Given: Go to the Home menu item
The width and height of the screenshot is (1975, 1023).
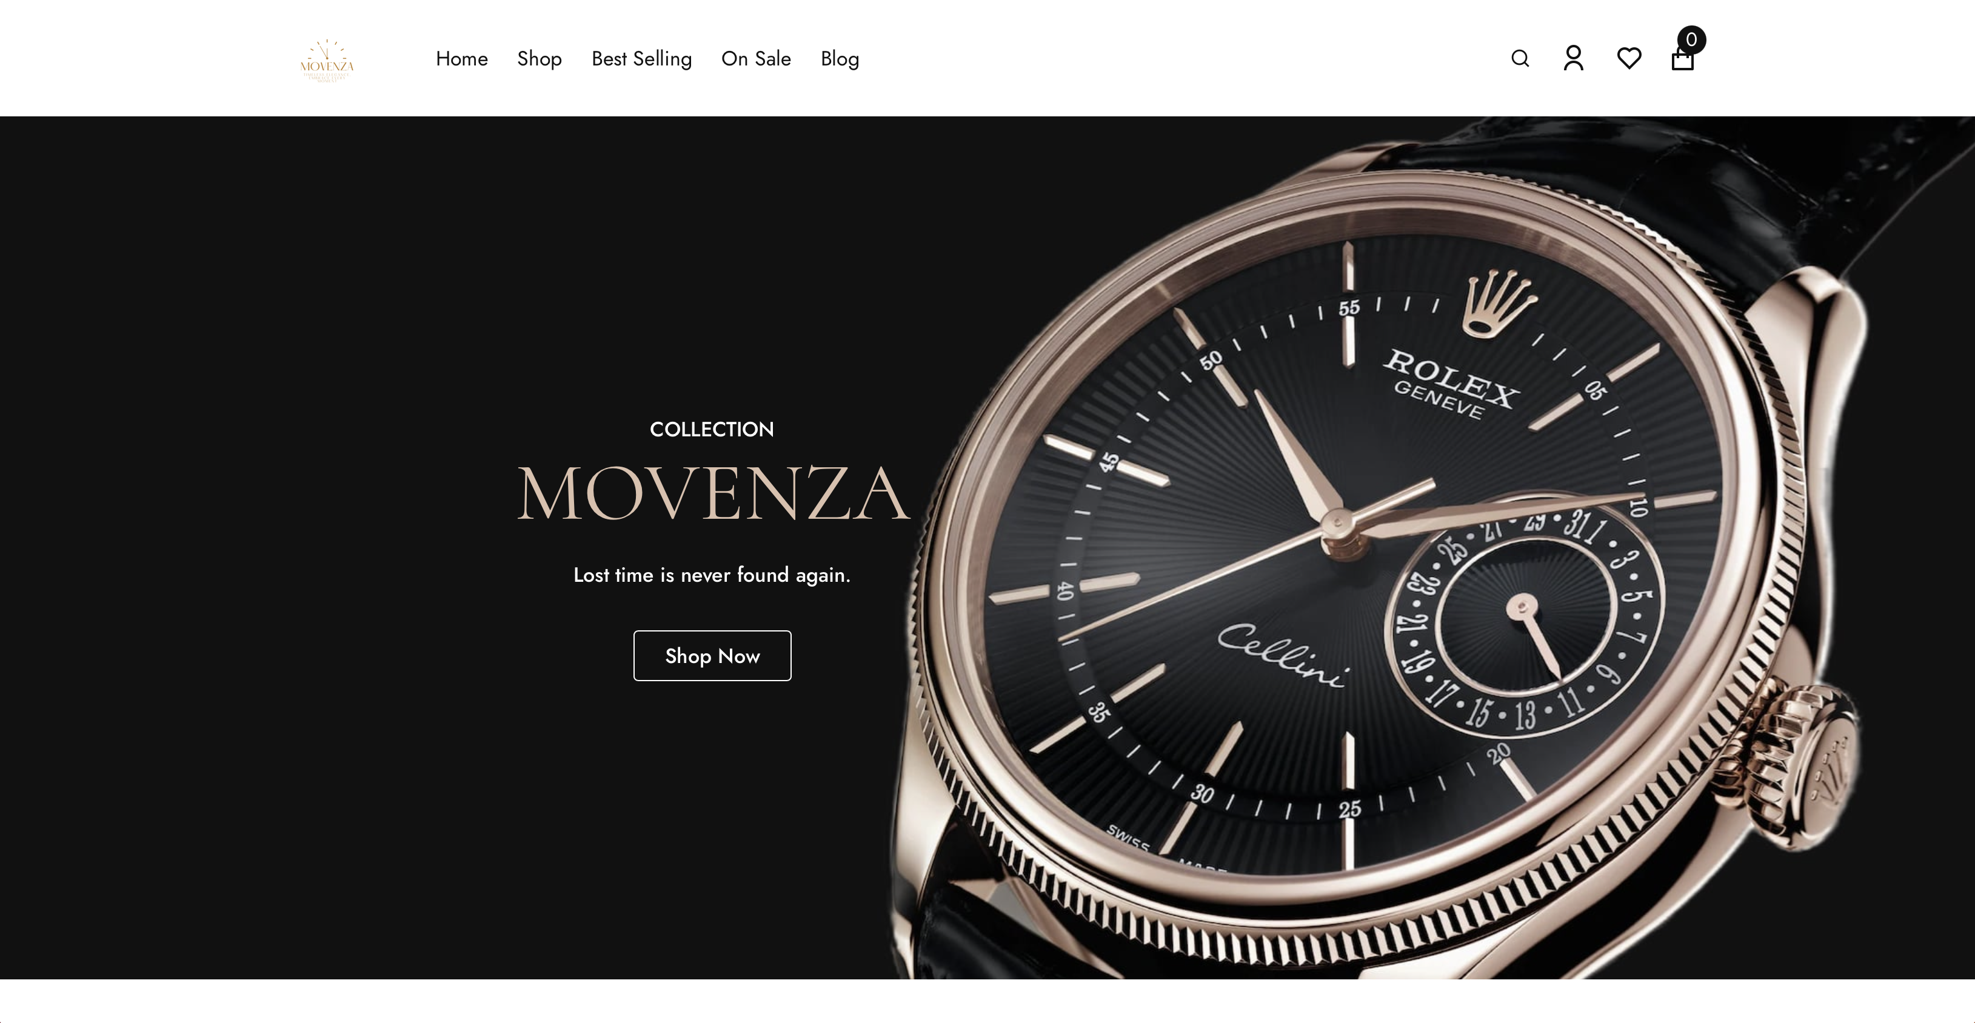Looking at the screenshot, I should coord(461,58).
